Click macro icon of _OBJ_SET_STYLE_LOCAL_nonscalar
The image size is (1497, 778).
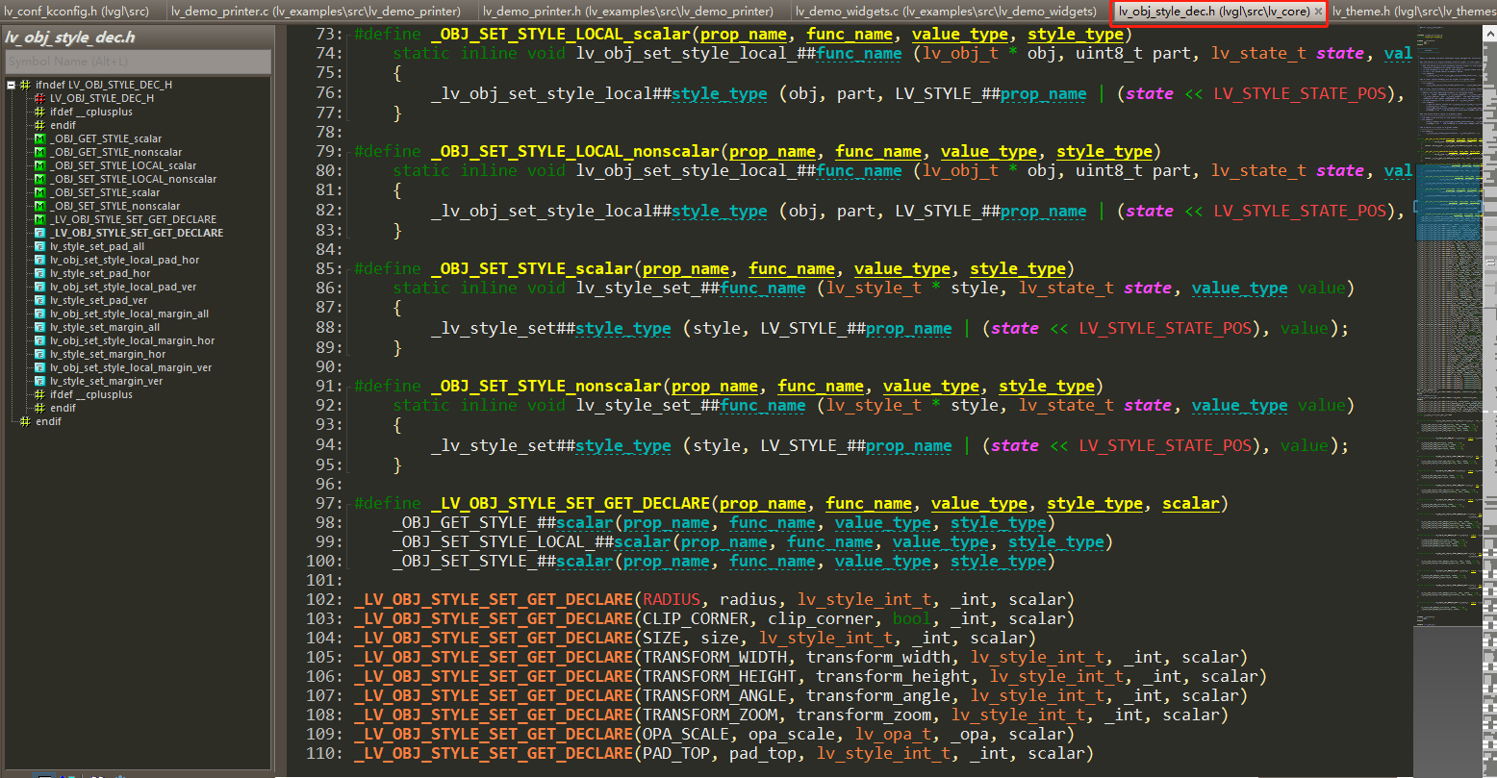[39, 179]
